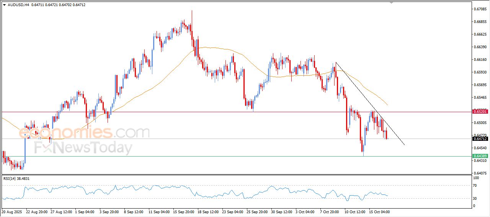Screen dimensions: 490x217
Task: Click the gray chart shift marker at top
Action: point(391,3)
